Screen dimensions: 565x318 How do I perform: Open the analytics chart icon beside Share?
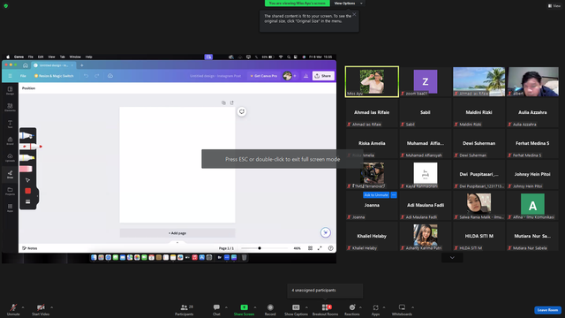tap(306, 76)
